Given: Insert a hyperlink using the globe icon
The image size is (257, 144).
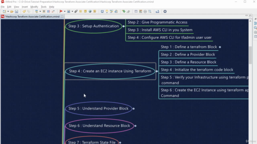Looking at the screenshot, I should coord(90,12).
